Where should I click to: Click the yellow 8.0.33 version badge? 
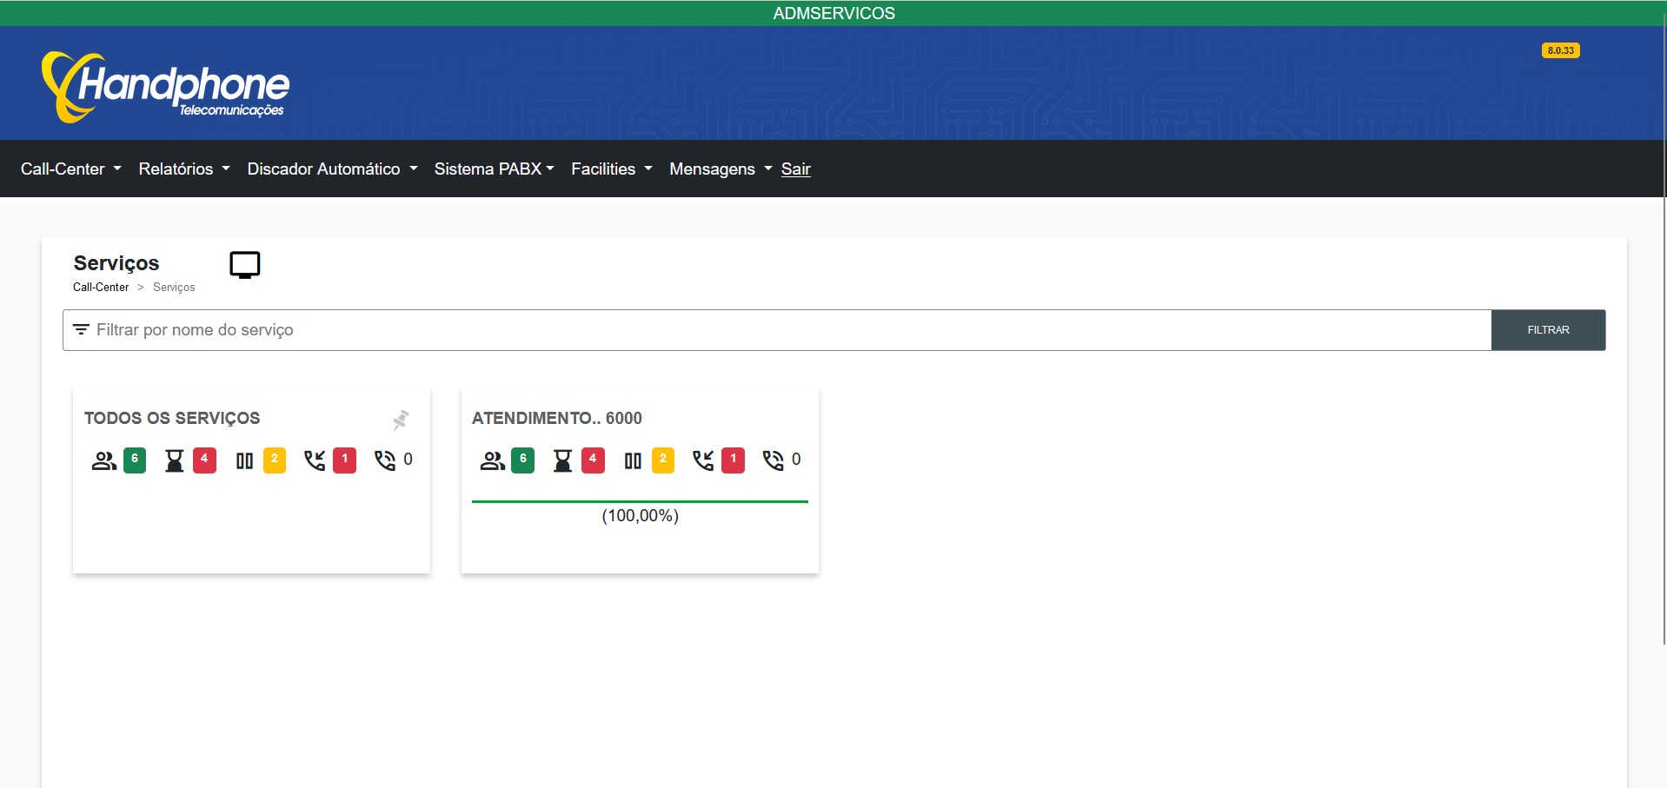pos(1560,50)
